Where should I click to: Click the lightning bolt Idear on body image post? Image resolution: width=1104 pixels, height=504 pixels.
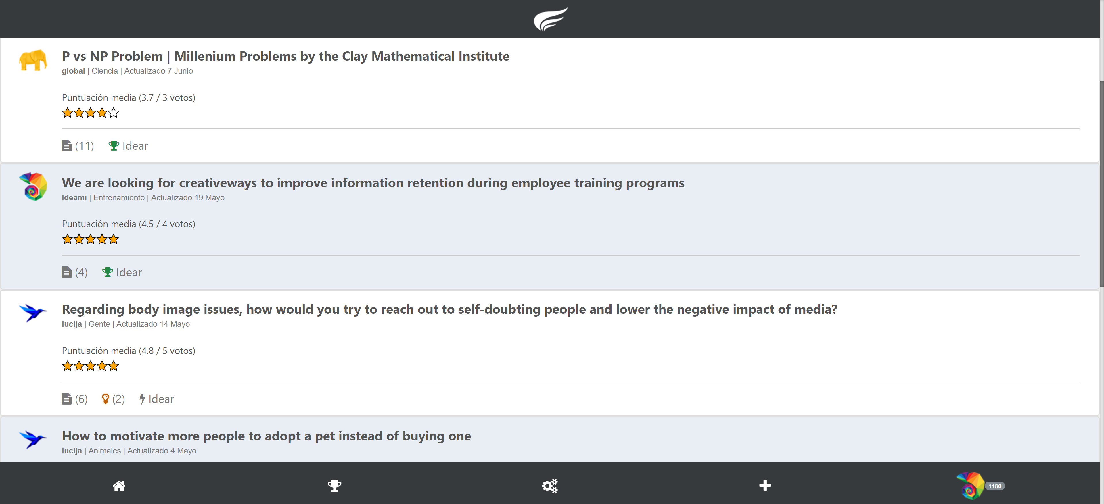point(157,399)
